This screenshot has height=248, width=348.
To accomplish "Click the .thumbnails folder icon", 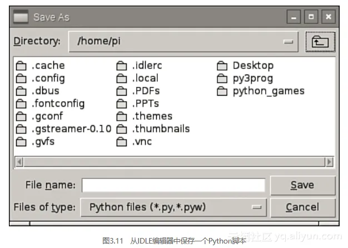I will pyautogui.click(x=122, y=129).
